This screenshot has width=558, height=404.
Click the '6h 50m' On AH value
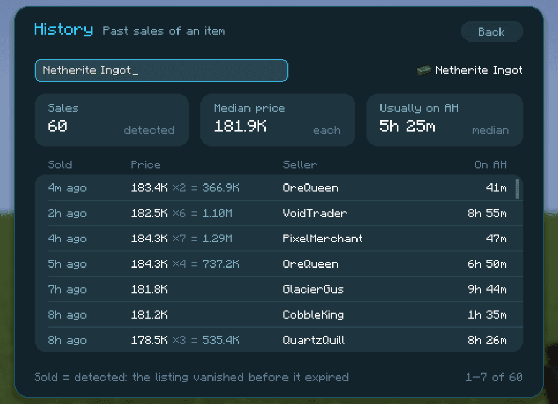(x=487, y=264)
